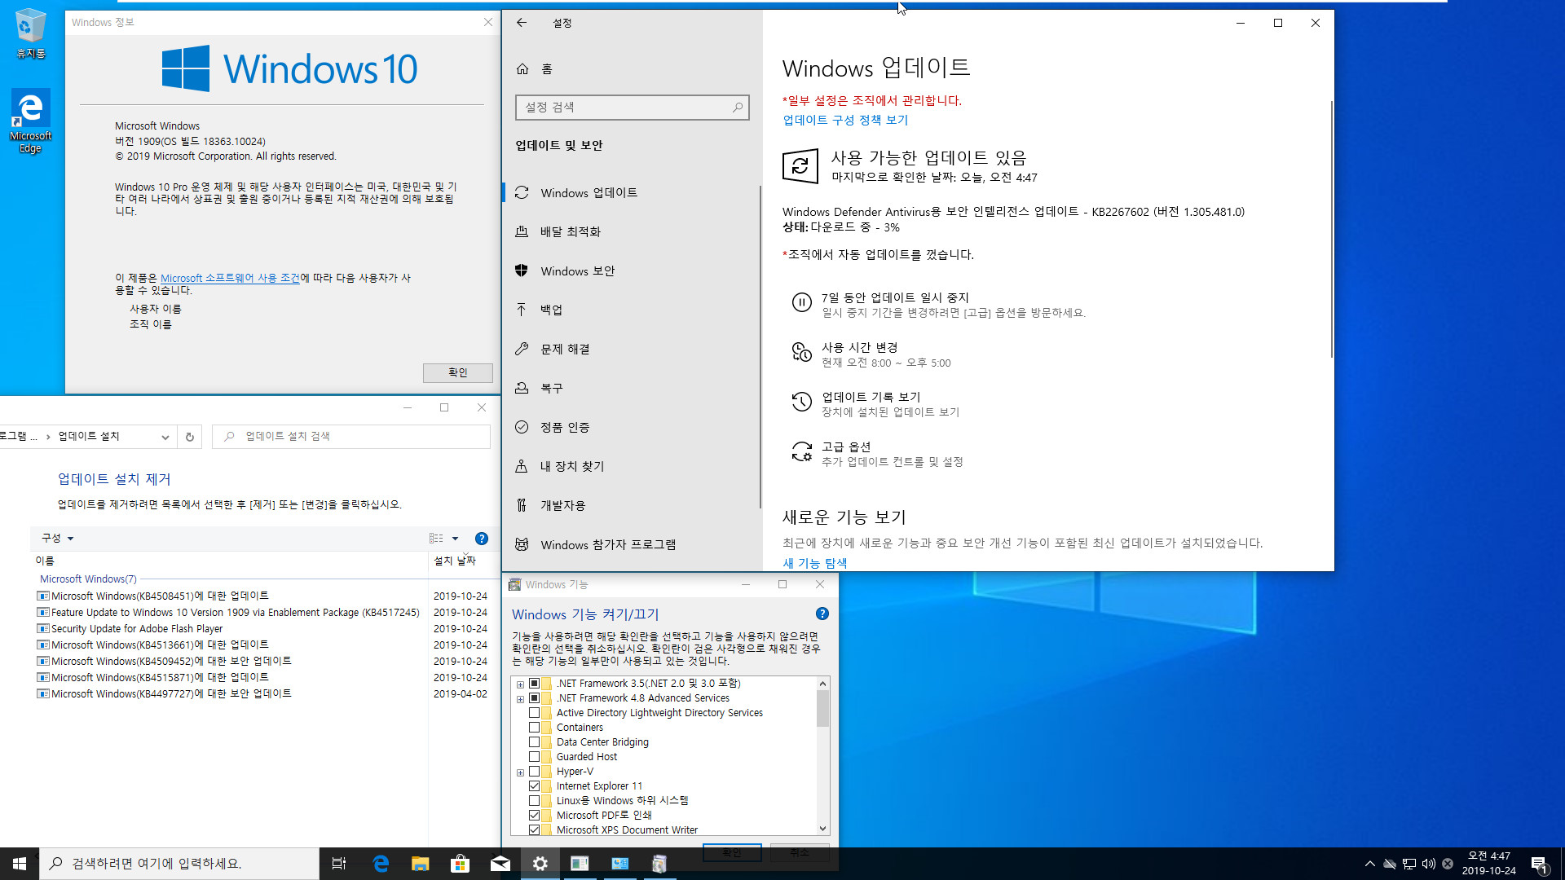1565x880 pixels.
Task: Open Mail app from taskbar
Action: pyautogui.click(x=500, y=864)
